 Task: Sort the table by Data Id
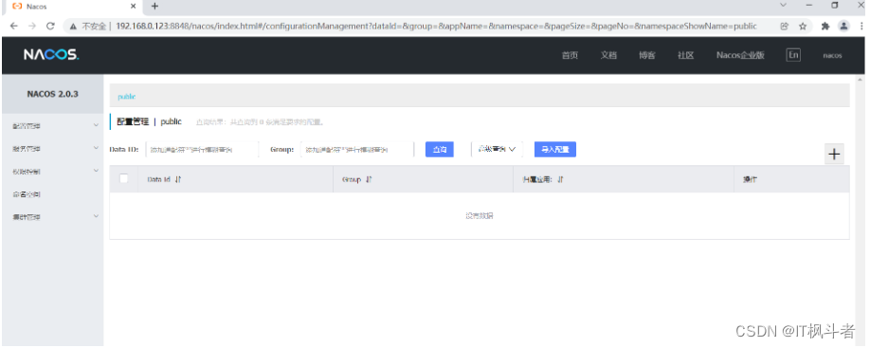coord(178,179)
